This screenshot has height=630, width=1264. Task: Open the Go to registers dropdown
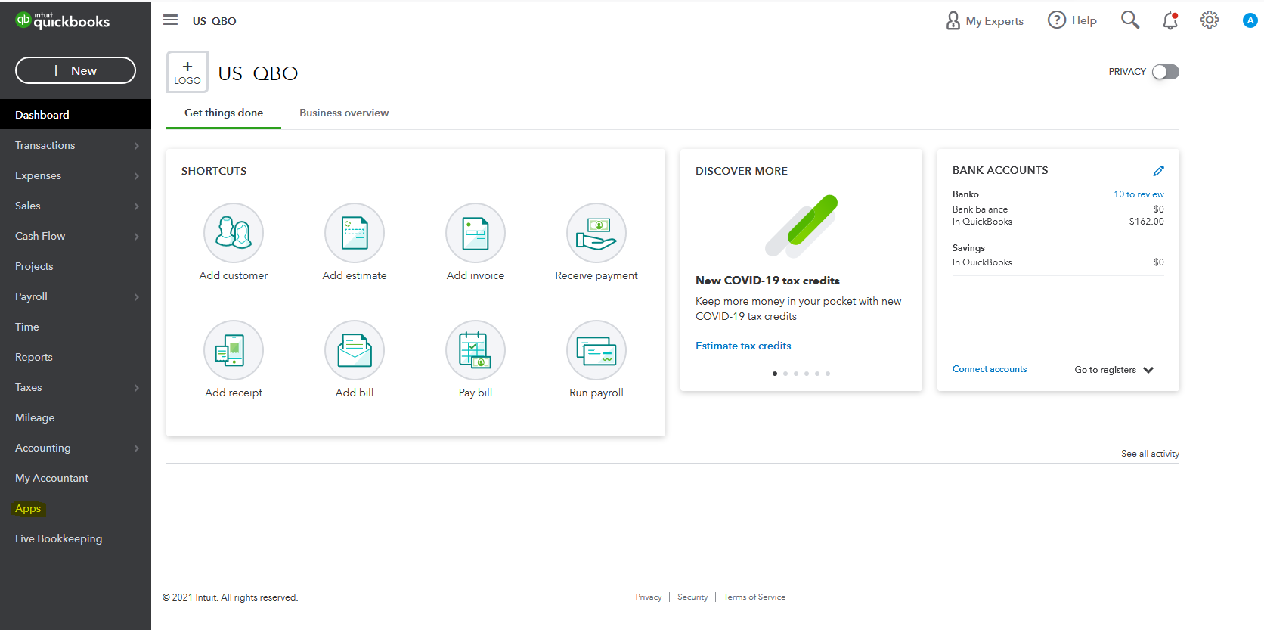(1114, 370)
